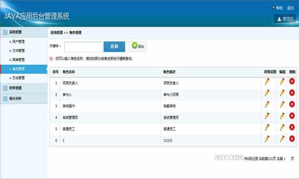Screen dimensions: 299x179
Task: Select the 参与人权限 description cell
Action: [x=171, y=95]
